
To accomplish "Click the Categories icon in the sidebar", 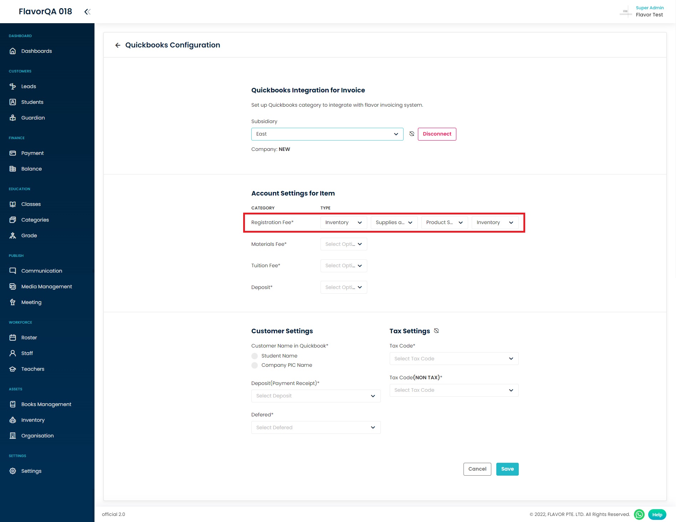I will pyautogui.click(x=13, y=220).
